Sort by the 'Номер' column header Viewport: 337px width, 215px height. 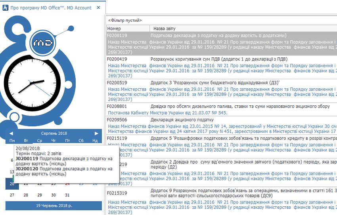tap(128, 29)
